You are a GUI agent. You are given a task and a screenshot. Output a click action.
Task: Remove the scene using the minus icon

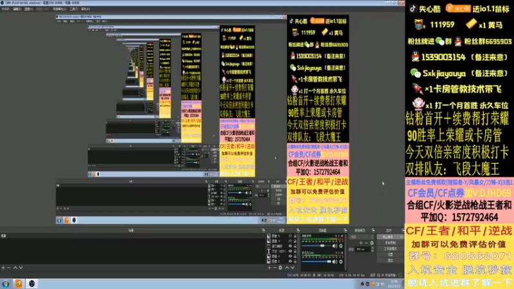[8, 268]
